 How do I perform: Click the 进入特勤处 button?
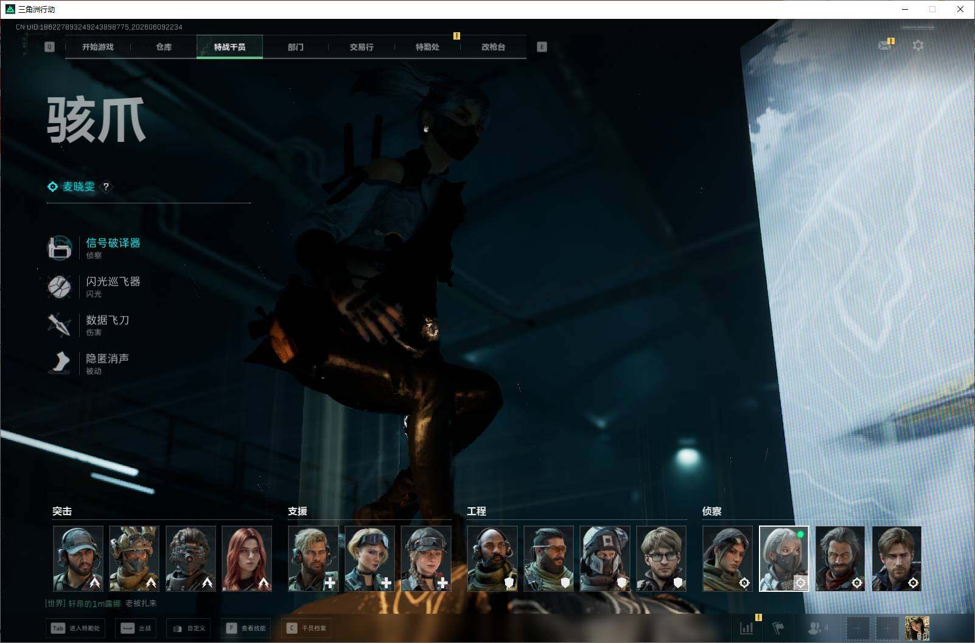click(75, 628)
